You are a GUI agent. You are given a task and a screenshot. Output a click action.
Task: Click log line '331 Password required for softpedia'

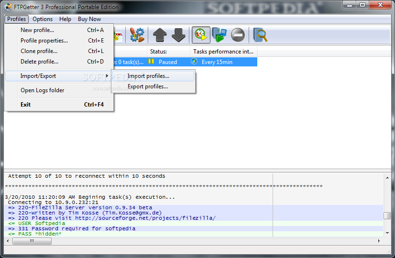tap(72, 228)
